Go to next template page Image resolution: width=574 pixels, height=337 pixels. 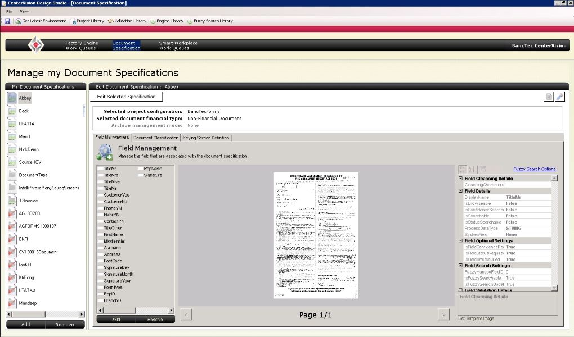443,315
